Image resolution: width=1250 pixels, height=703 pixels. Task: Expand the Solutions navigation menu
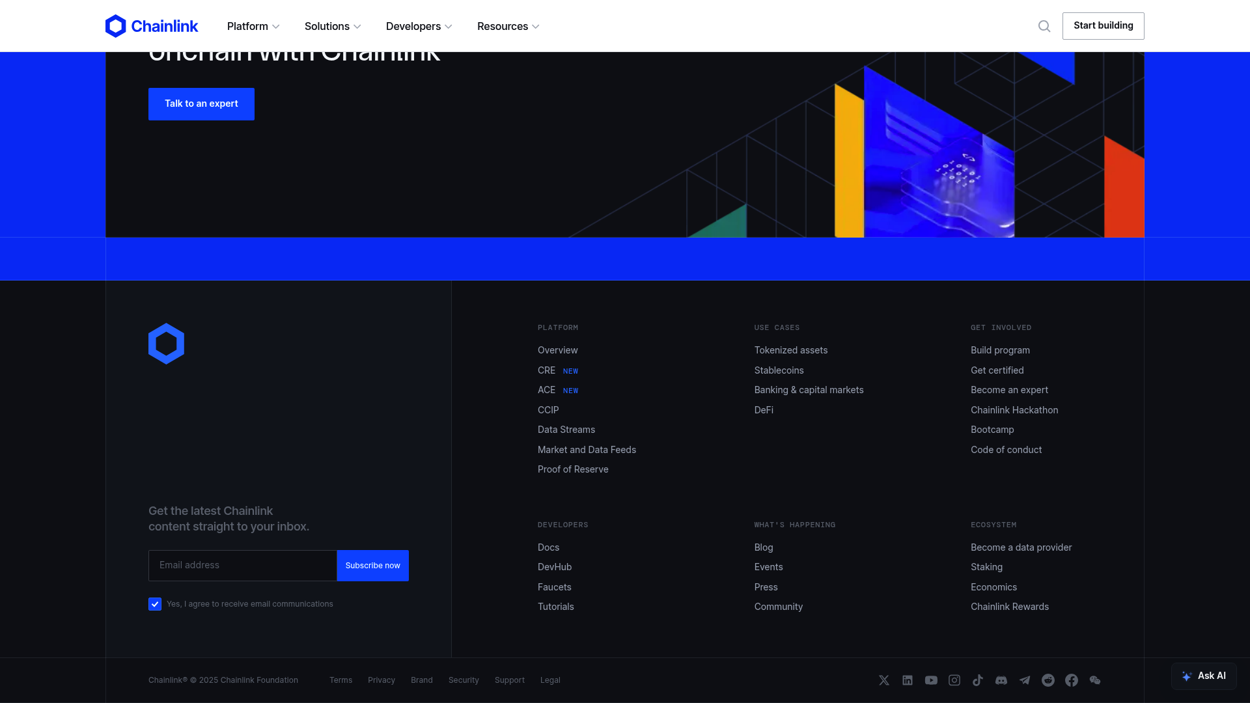click(333, 26)
